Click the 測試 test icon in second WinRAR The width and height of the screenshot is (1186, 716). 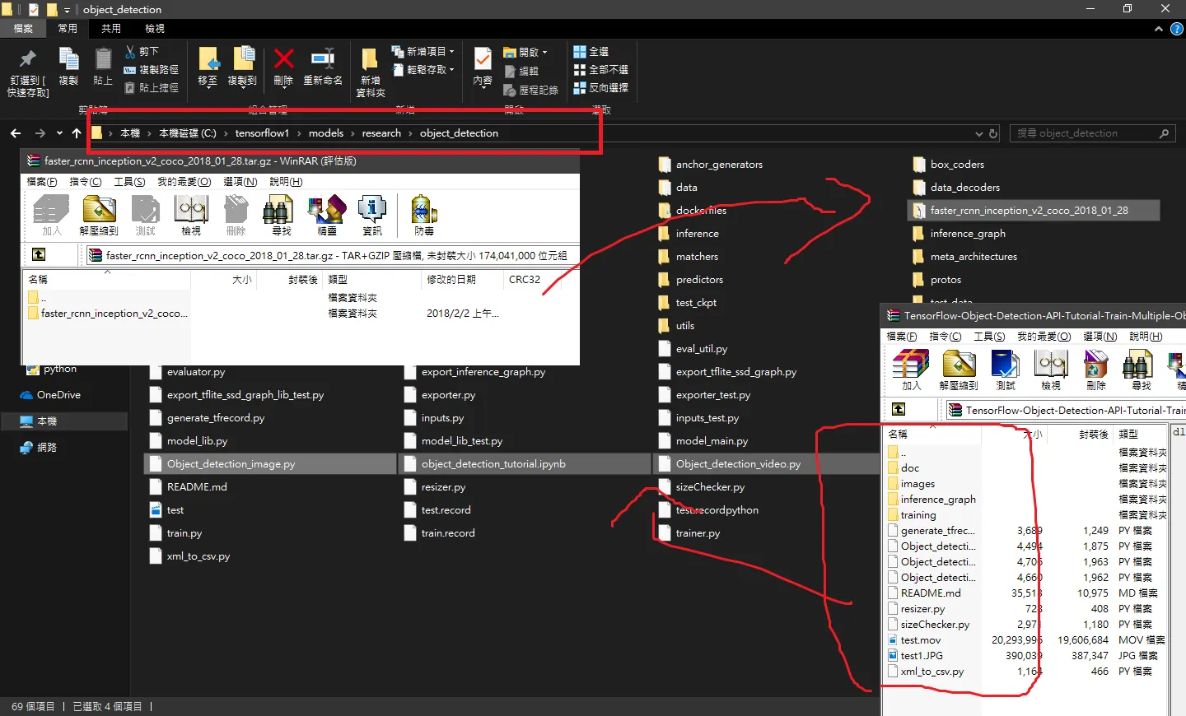[1005, 370]
